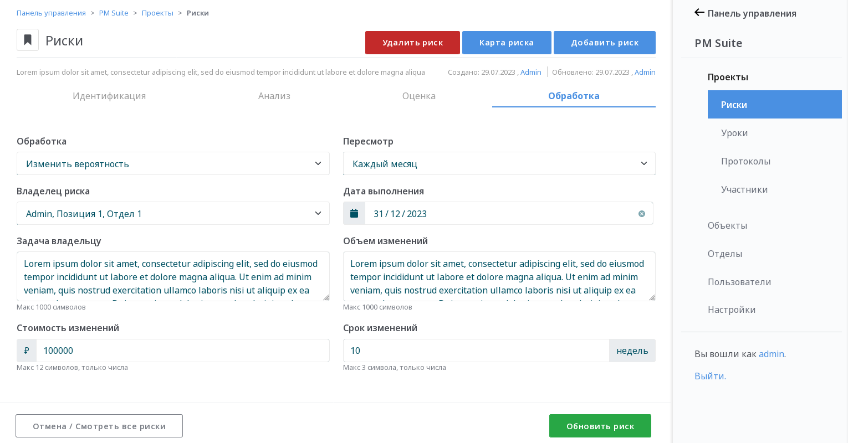The width and height of the screenshot is (848, 443).
Task: Click the недель unit label
Action: click(632, 351)
